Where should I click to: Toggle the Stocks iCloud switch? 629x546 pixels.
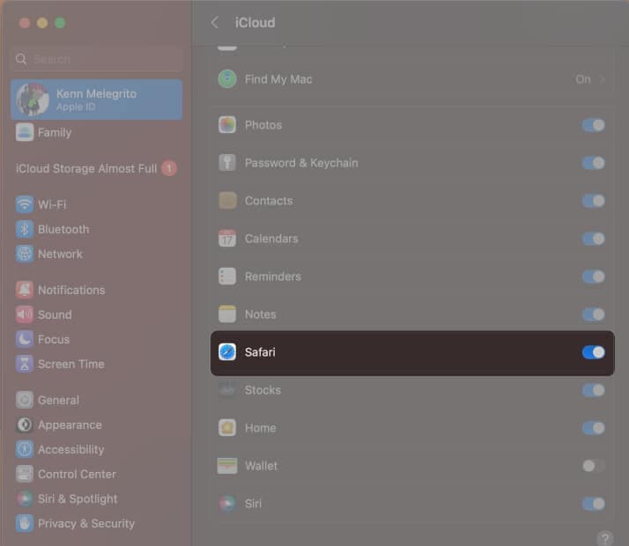click(x=593, y=390)
